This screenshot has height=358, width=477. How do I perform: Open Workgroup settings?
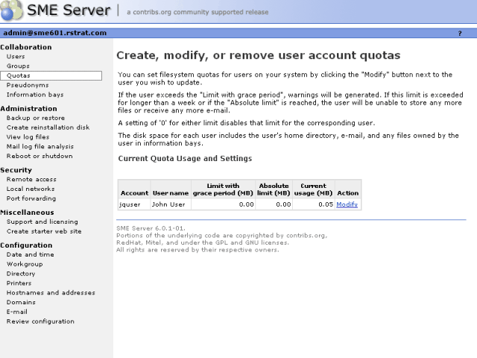pyautogui.click(x=25, y=264)
